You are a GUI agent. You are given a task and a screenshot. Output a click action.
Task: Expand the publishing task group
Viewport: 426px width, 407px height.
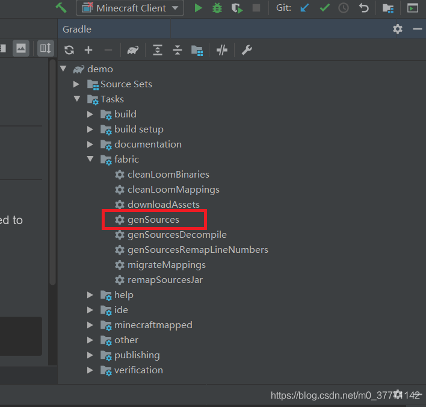click(x=90, y=355)
